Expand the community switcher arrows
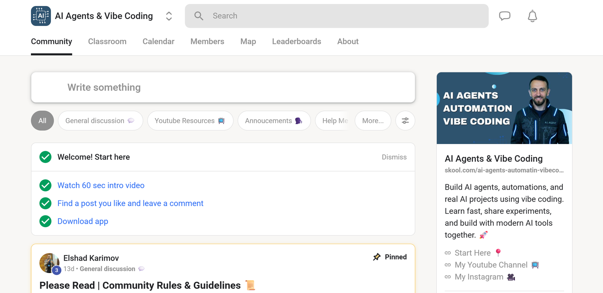 pyautogui.click(x=169, y=16)
